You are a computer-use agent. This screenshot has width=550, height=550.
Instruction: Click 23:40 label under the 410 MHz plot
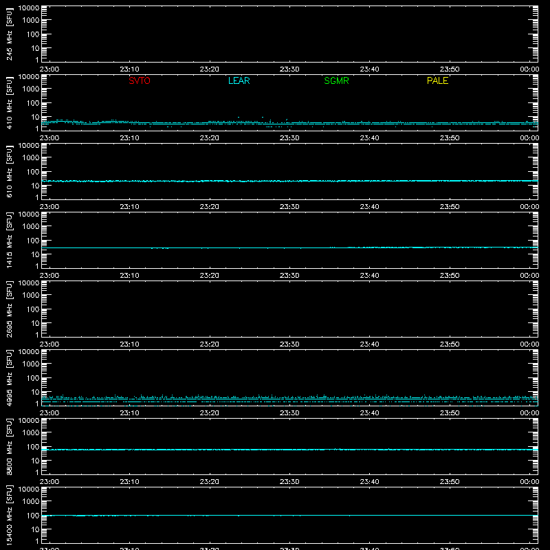pos(369,138)
